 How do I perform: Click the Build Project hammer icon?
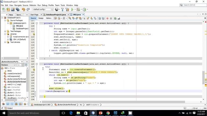click(62, 9)
